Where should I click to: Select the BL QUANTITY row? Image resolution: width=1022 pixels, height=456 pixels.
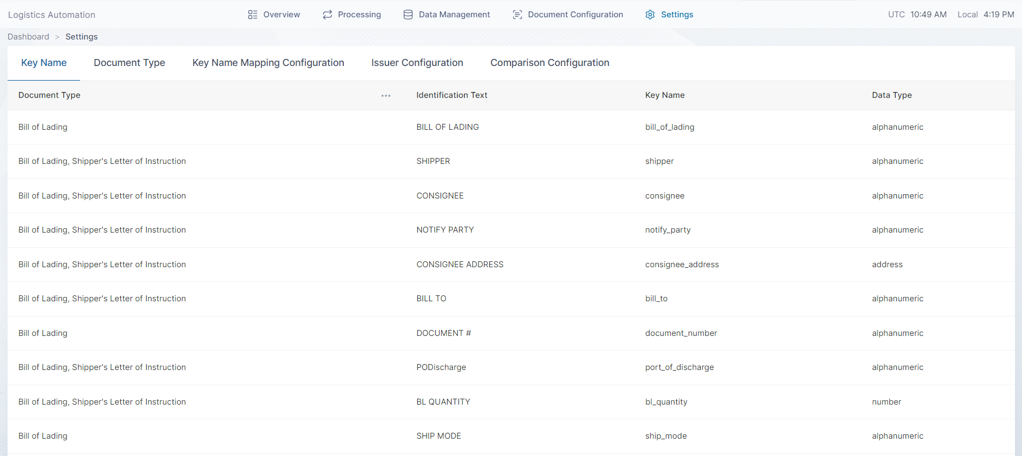[443, 402]
